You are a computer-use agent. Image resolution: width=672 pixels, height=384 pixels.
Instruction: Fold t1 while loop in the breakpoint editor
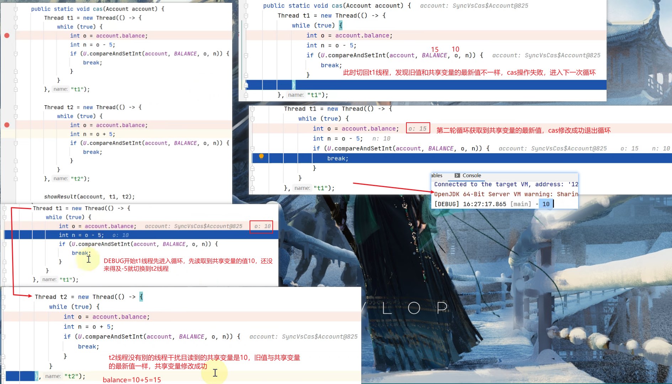(x=16, y=27)
